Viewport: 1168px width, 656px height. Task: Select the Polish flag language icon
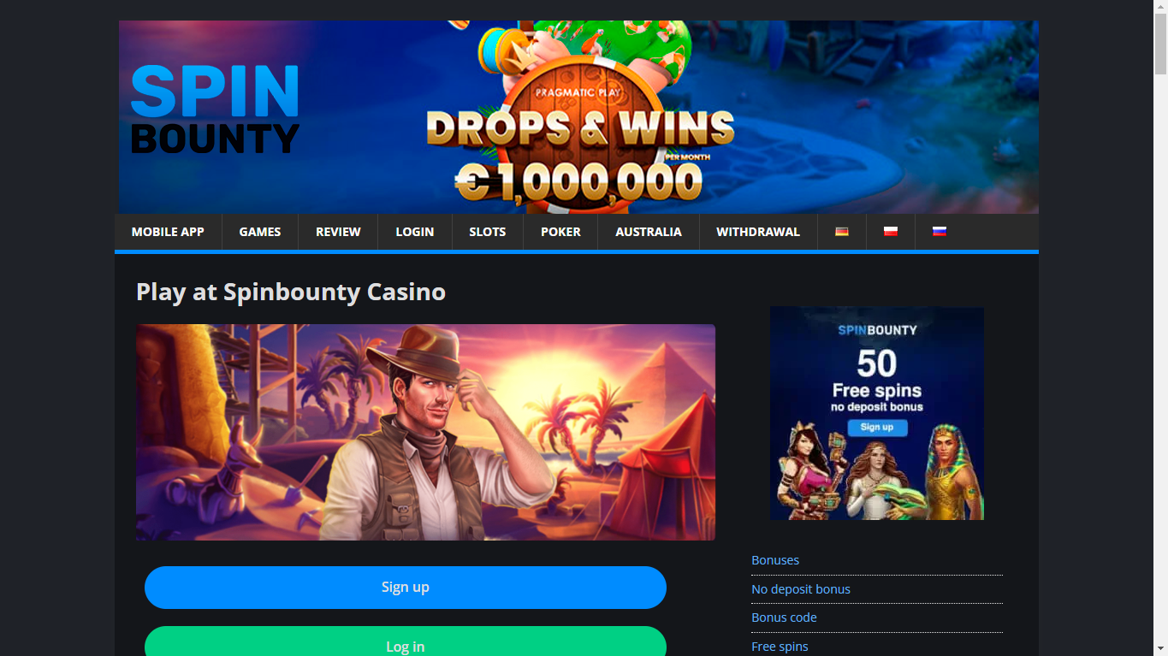click(891, 231)
